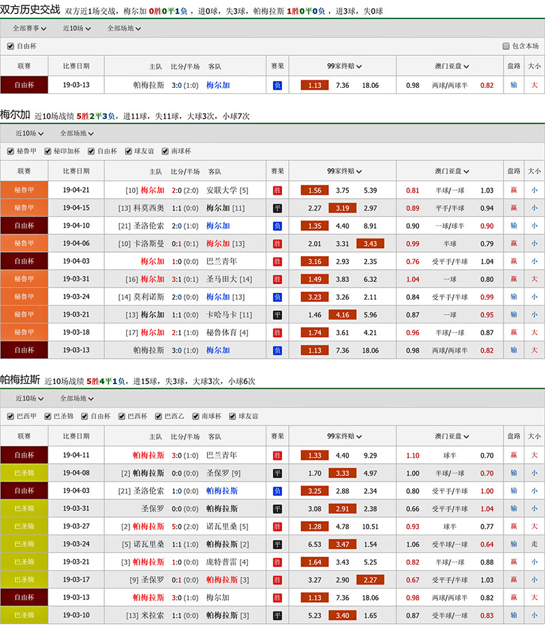
Task: Click 胜 icon for 19-03-17 圣保罗 vs 帕梅拉斯
Action: click(x=277, y=580)
